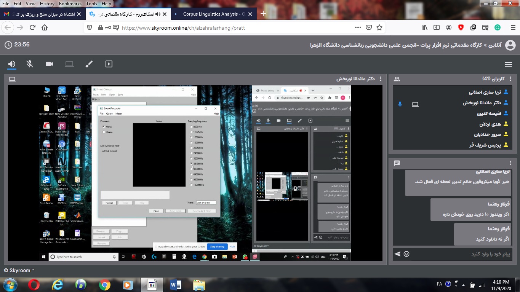This screenshot has width=520, height=292.
Task: Open the whiteboard brush tool
Action: (89, 64)
